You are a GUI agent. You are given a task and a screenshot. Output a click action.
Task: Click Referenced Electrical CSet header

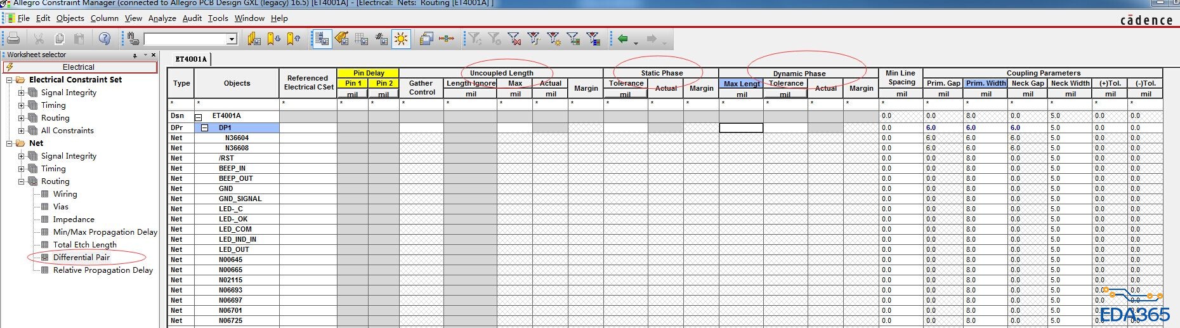tap(308, 83)
